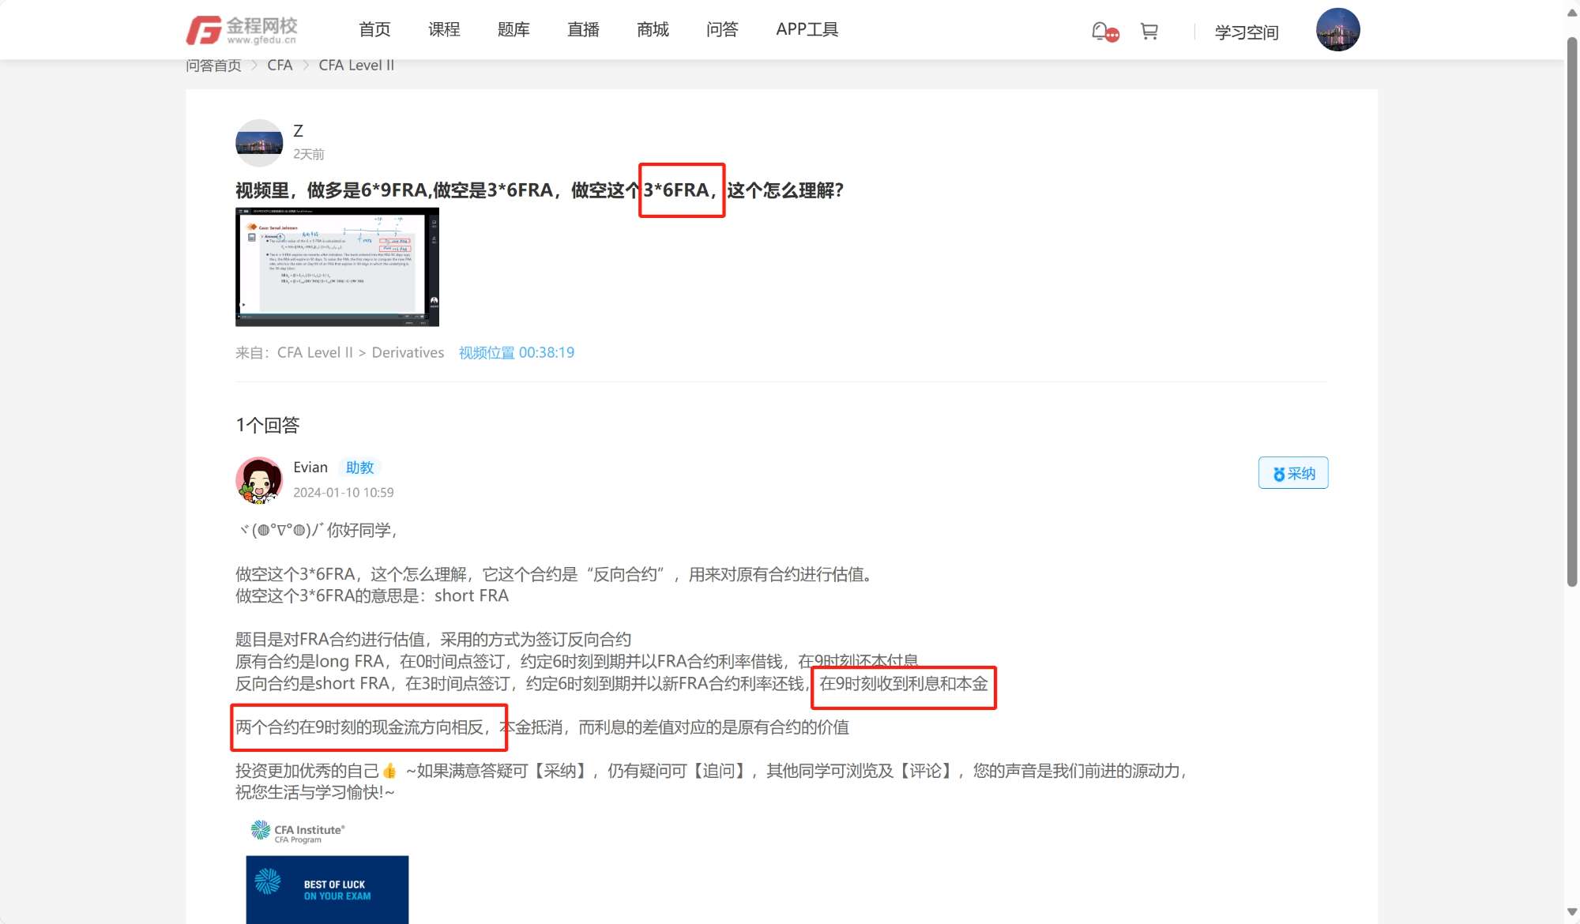Click Evian's cartoon avatar

coord(259,479)
